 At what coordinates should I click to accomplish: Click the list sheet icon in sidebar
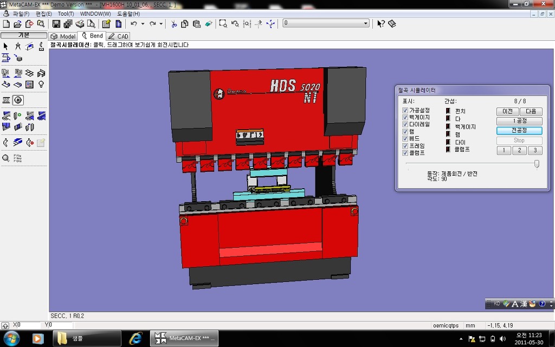point(29,84)
